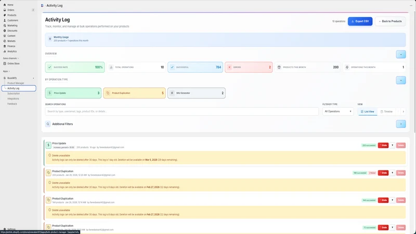Open dropdown on 144 products duplication row

pos(393,200)
